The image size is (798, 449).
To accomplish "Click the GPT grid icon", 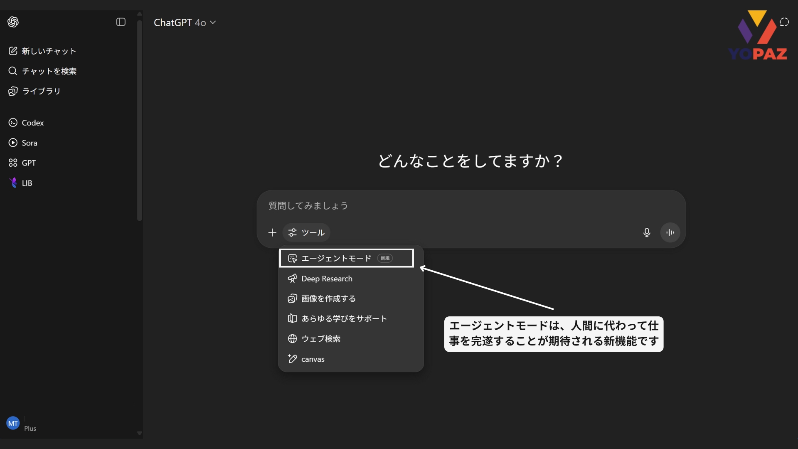I will coord(13,163).
